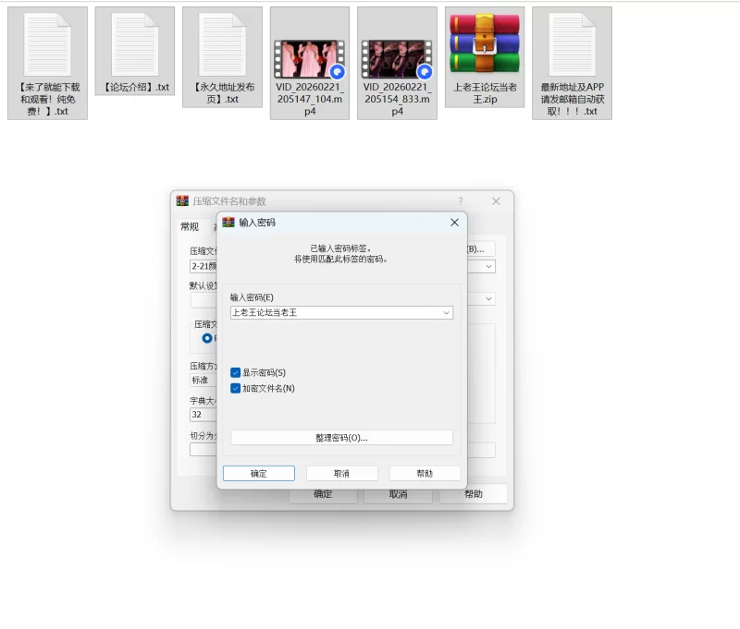Click the 已输入密码标签 info text
Viewport: 740px width, 629px height.
click(340, 248)
